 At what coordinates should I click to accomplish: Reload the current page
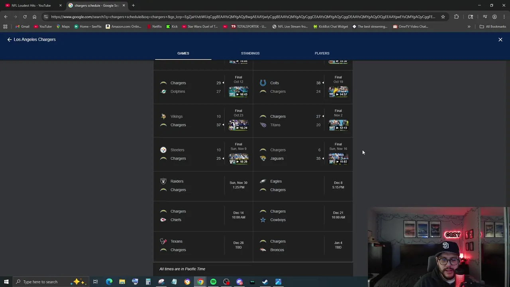tap(25, 17)
